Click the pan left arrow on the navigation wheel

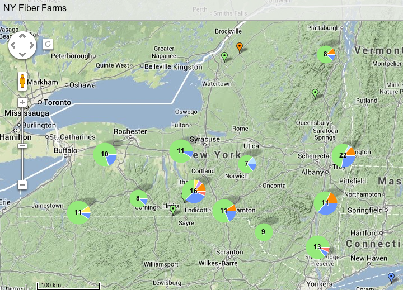point(13,46)
